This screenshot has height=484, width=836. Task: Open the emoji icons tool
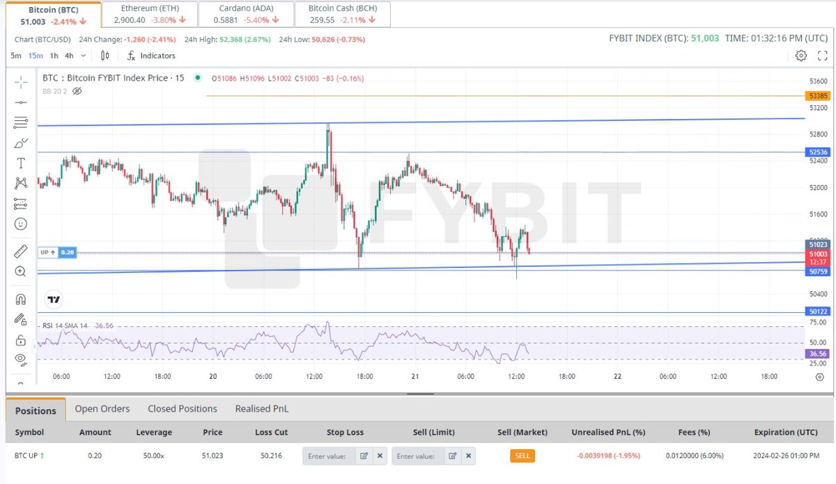tap(21, 224)
